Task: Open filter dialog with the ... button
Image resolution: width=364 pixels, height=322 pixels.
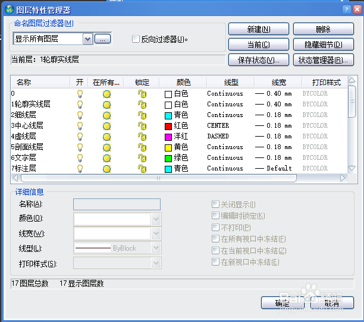Action: (x=103, y=39)
